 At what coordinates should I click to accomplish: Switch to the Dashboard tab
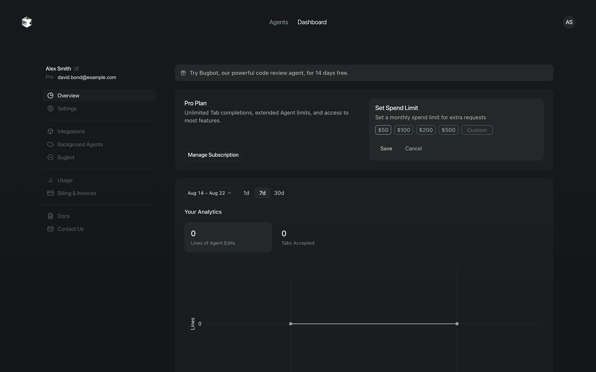tap(312, 22)
